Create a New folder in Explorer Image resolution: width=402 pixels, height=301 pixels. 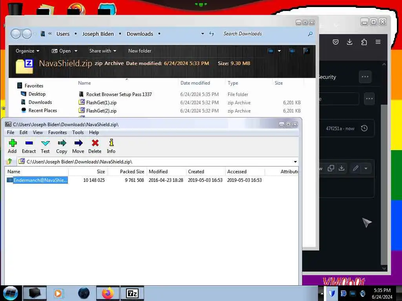[x=140, y=51]
